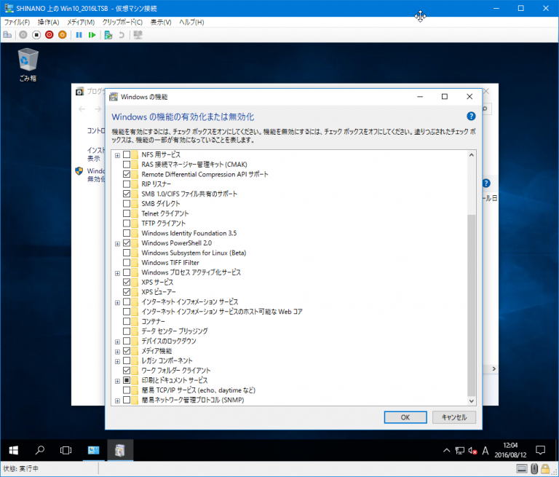Uncheck SMB 1.0/CIFS ファイル共有のサポート

click(127, 194)
